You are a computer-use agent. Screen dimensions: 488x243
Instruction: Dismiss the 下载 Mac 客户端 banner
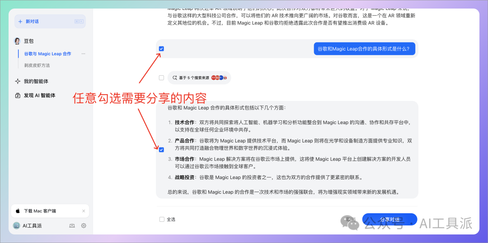[x=84, y=211]
